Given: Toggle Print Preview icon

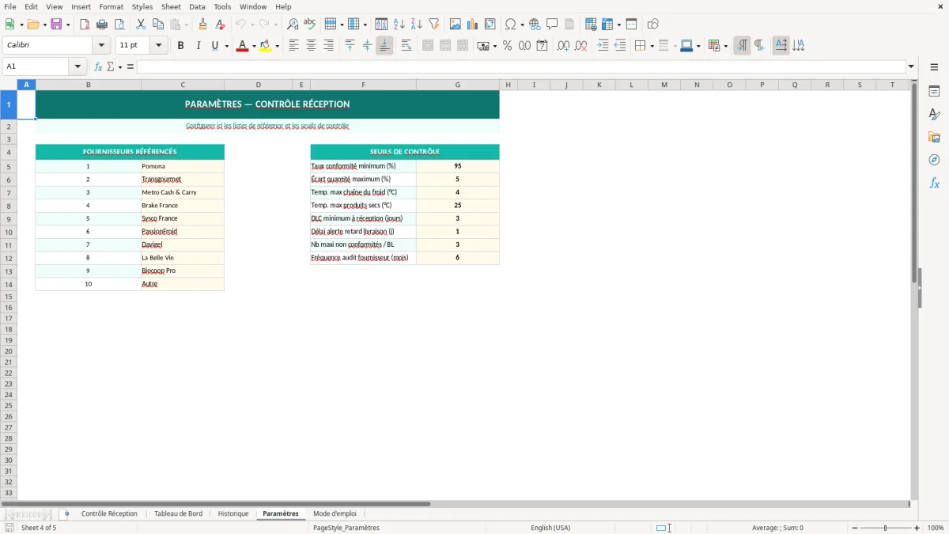Looking at the screenshot, I should (119, 25).
